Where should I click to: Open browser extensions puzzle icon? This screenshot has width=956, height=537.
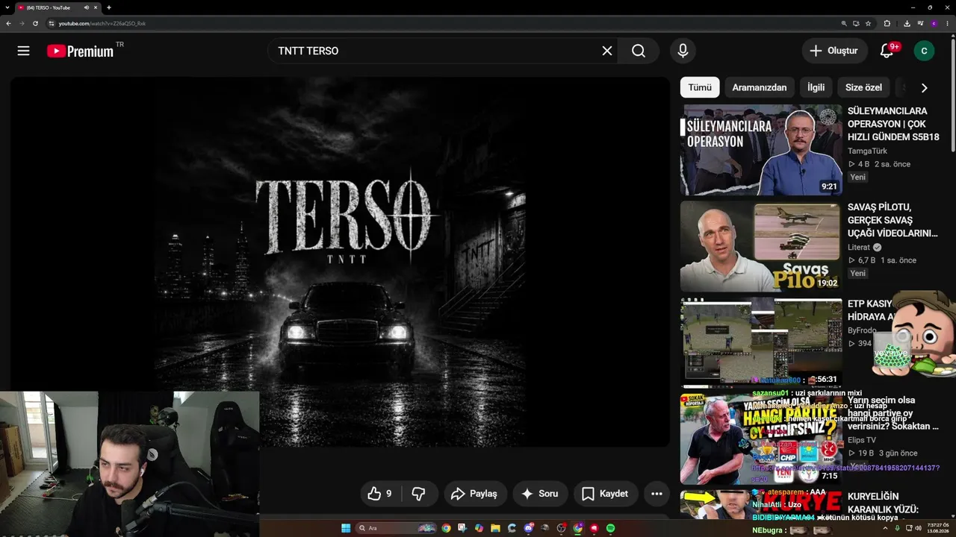[x=887, y=23]
